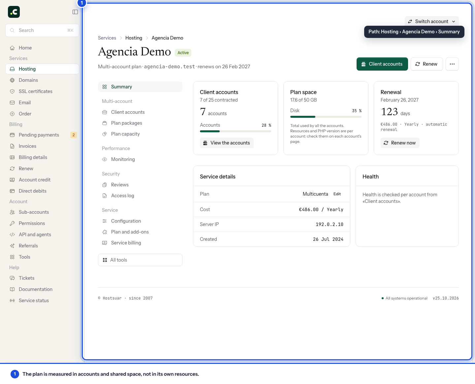Open Billing details entry
Screen dimensions: 475x384
42,157
